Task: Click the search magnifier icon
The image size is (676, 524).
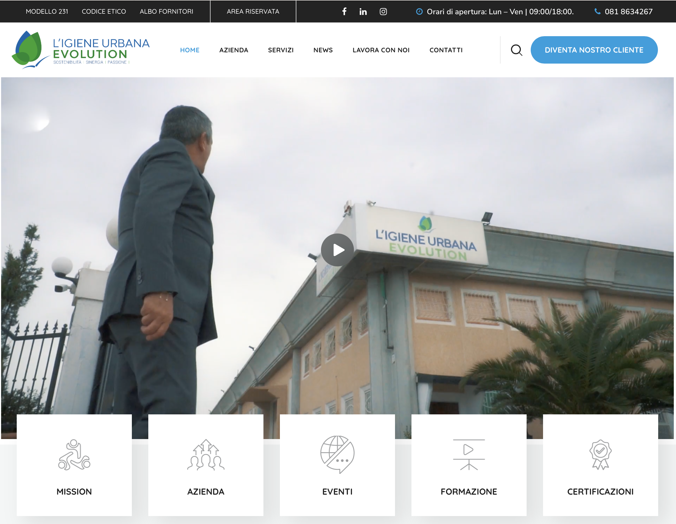Action: 516,50
